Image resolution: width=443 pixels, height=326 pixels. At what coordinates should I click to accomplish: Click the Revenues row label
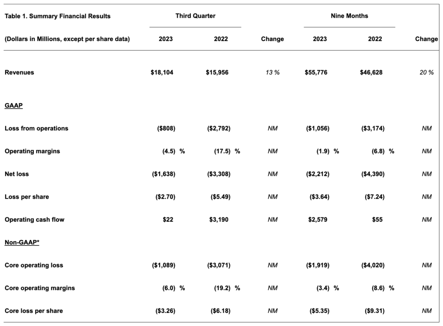[x=19, y=72]
